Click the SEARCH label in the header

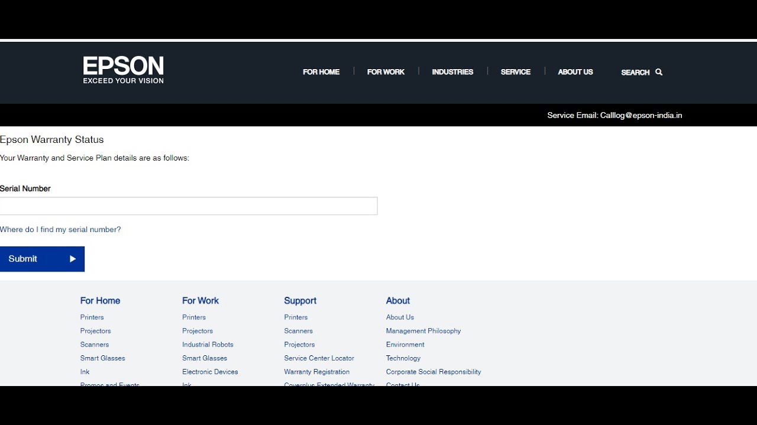click(x=635, y=73)
